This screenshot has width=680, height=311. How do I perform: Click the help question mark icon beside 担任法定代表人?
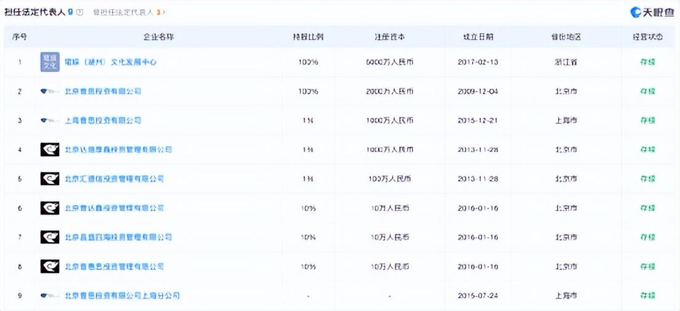[x=80, y=12]
